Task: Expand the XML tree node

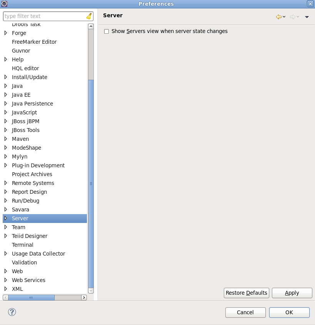Action: click(x=6, y=289)
